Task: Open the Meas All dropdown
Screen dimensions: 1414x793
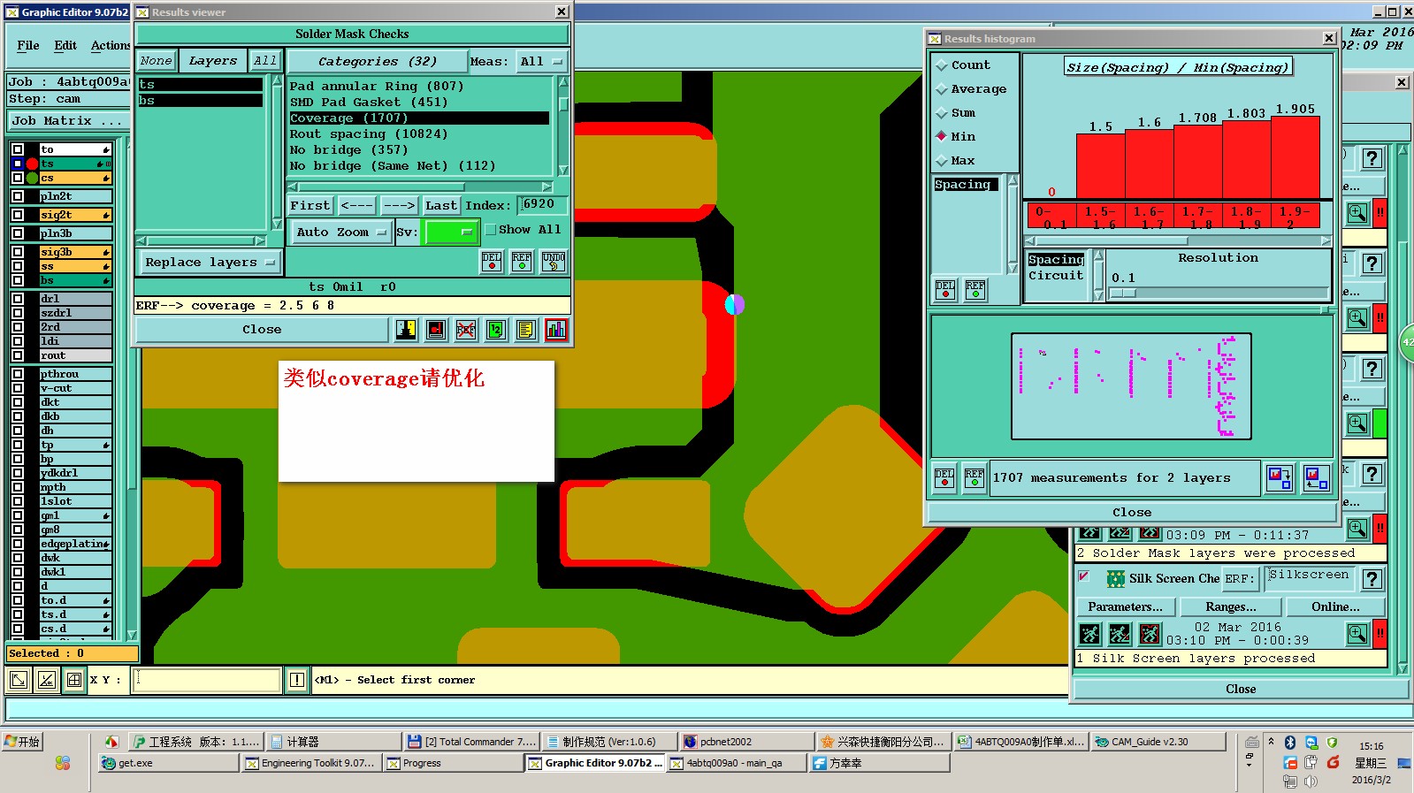Action: 542,62
